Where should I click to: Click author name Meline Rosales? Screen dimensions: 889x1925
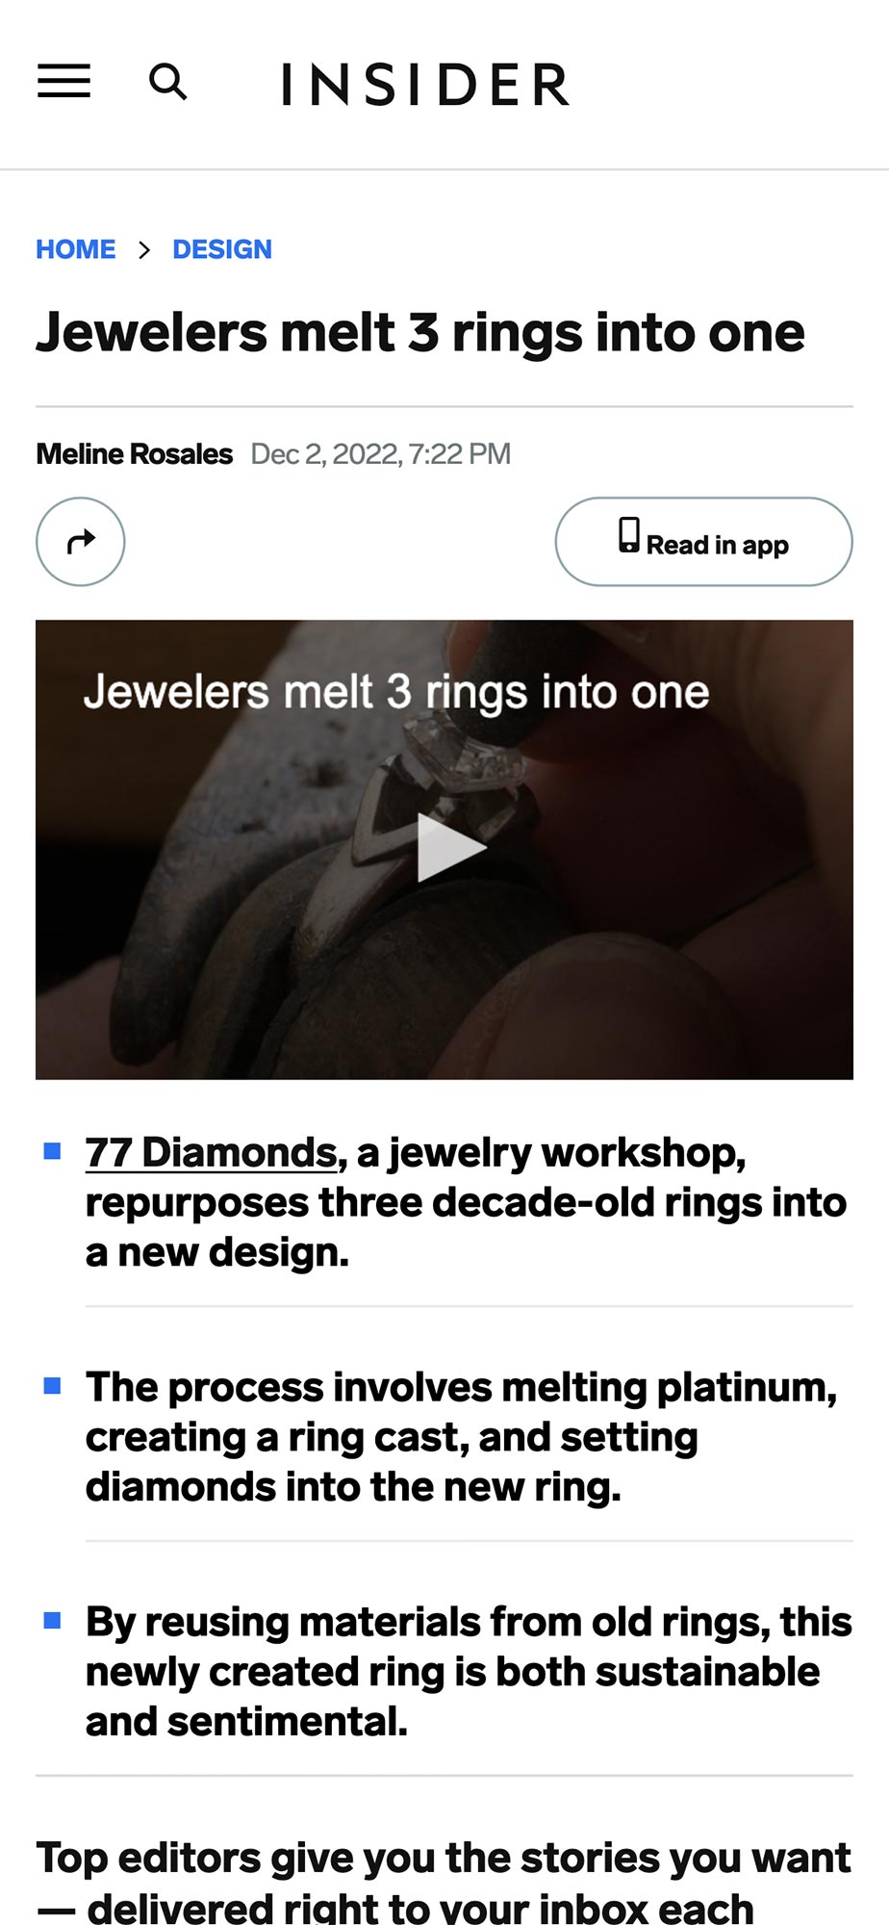(135, 454)
